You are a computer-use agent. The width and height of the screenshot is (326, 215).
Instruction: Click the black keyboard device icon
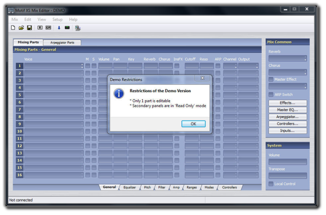tap(67, 27)
